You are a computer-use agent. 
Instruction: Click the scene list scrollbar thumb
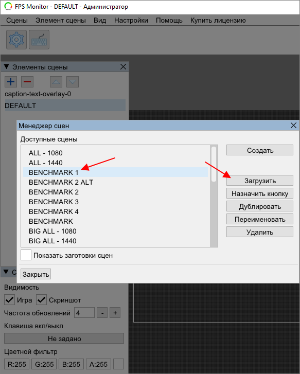point(214,164)
